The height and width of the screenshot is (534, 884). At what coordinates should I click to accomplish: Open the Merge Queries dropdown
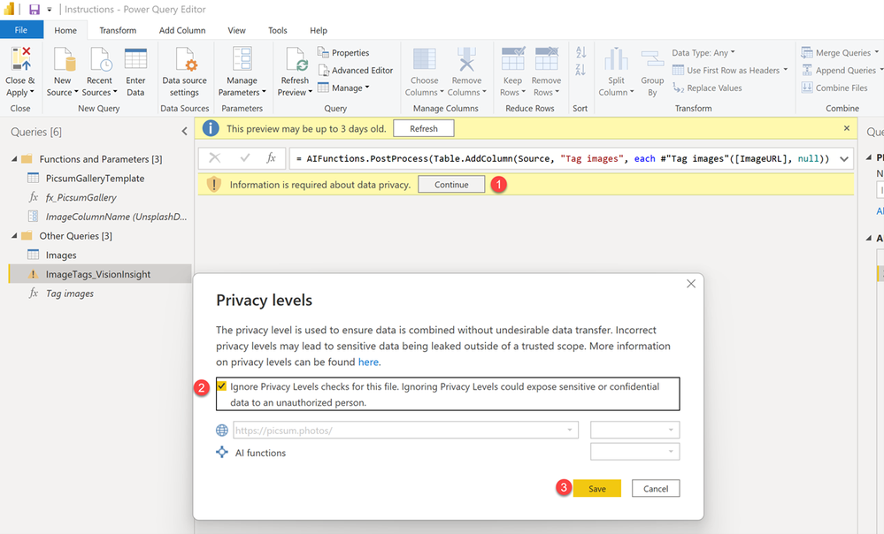(x=840, y=52)
